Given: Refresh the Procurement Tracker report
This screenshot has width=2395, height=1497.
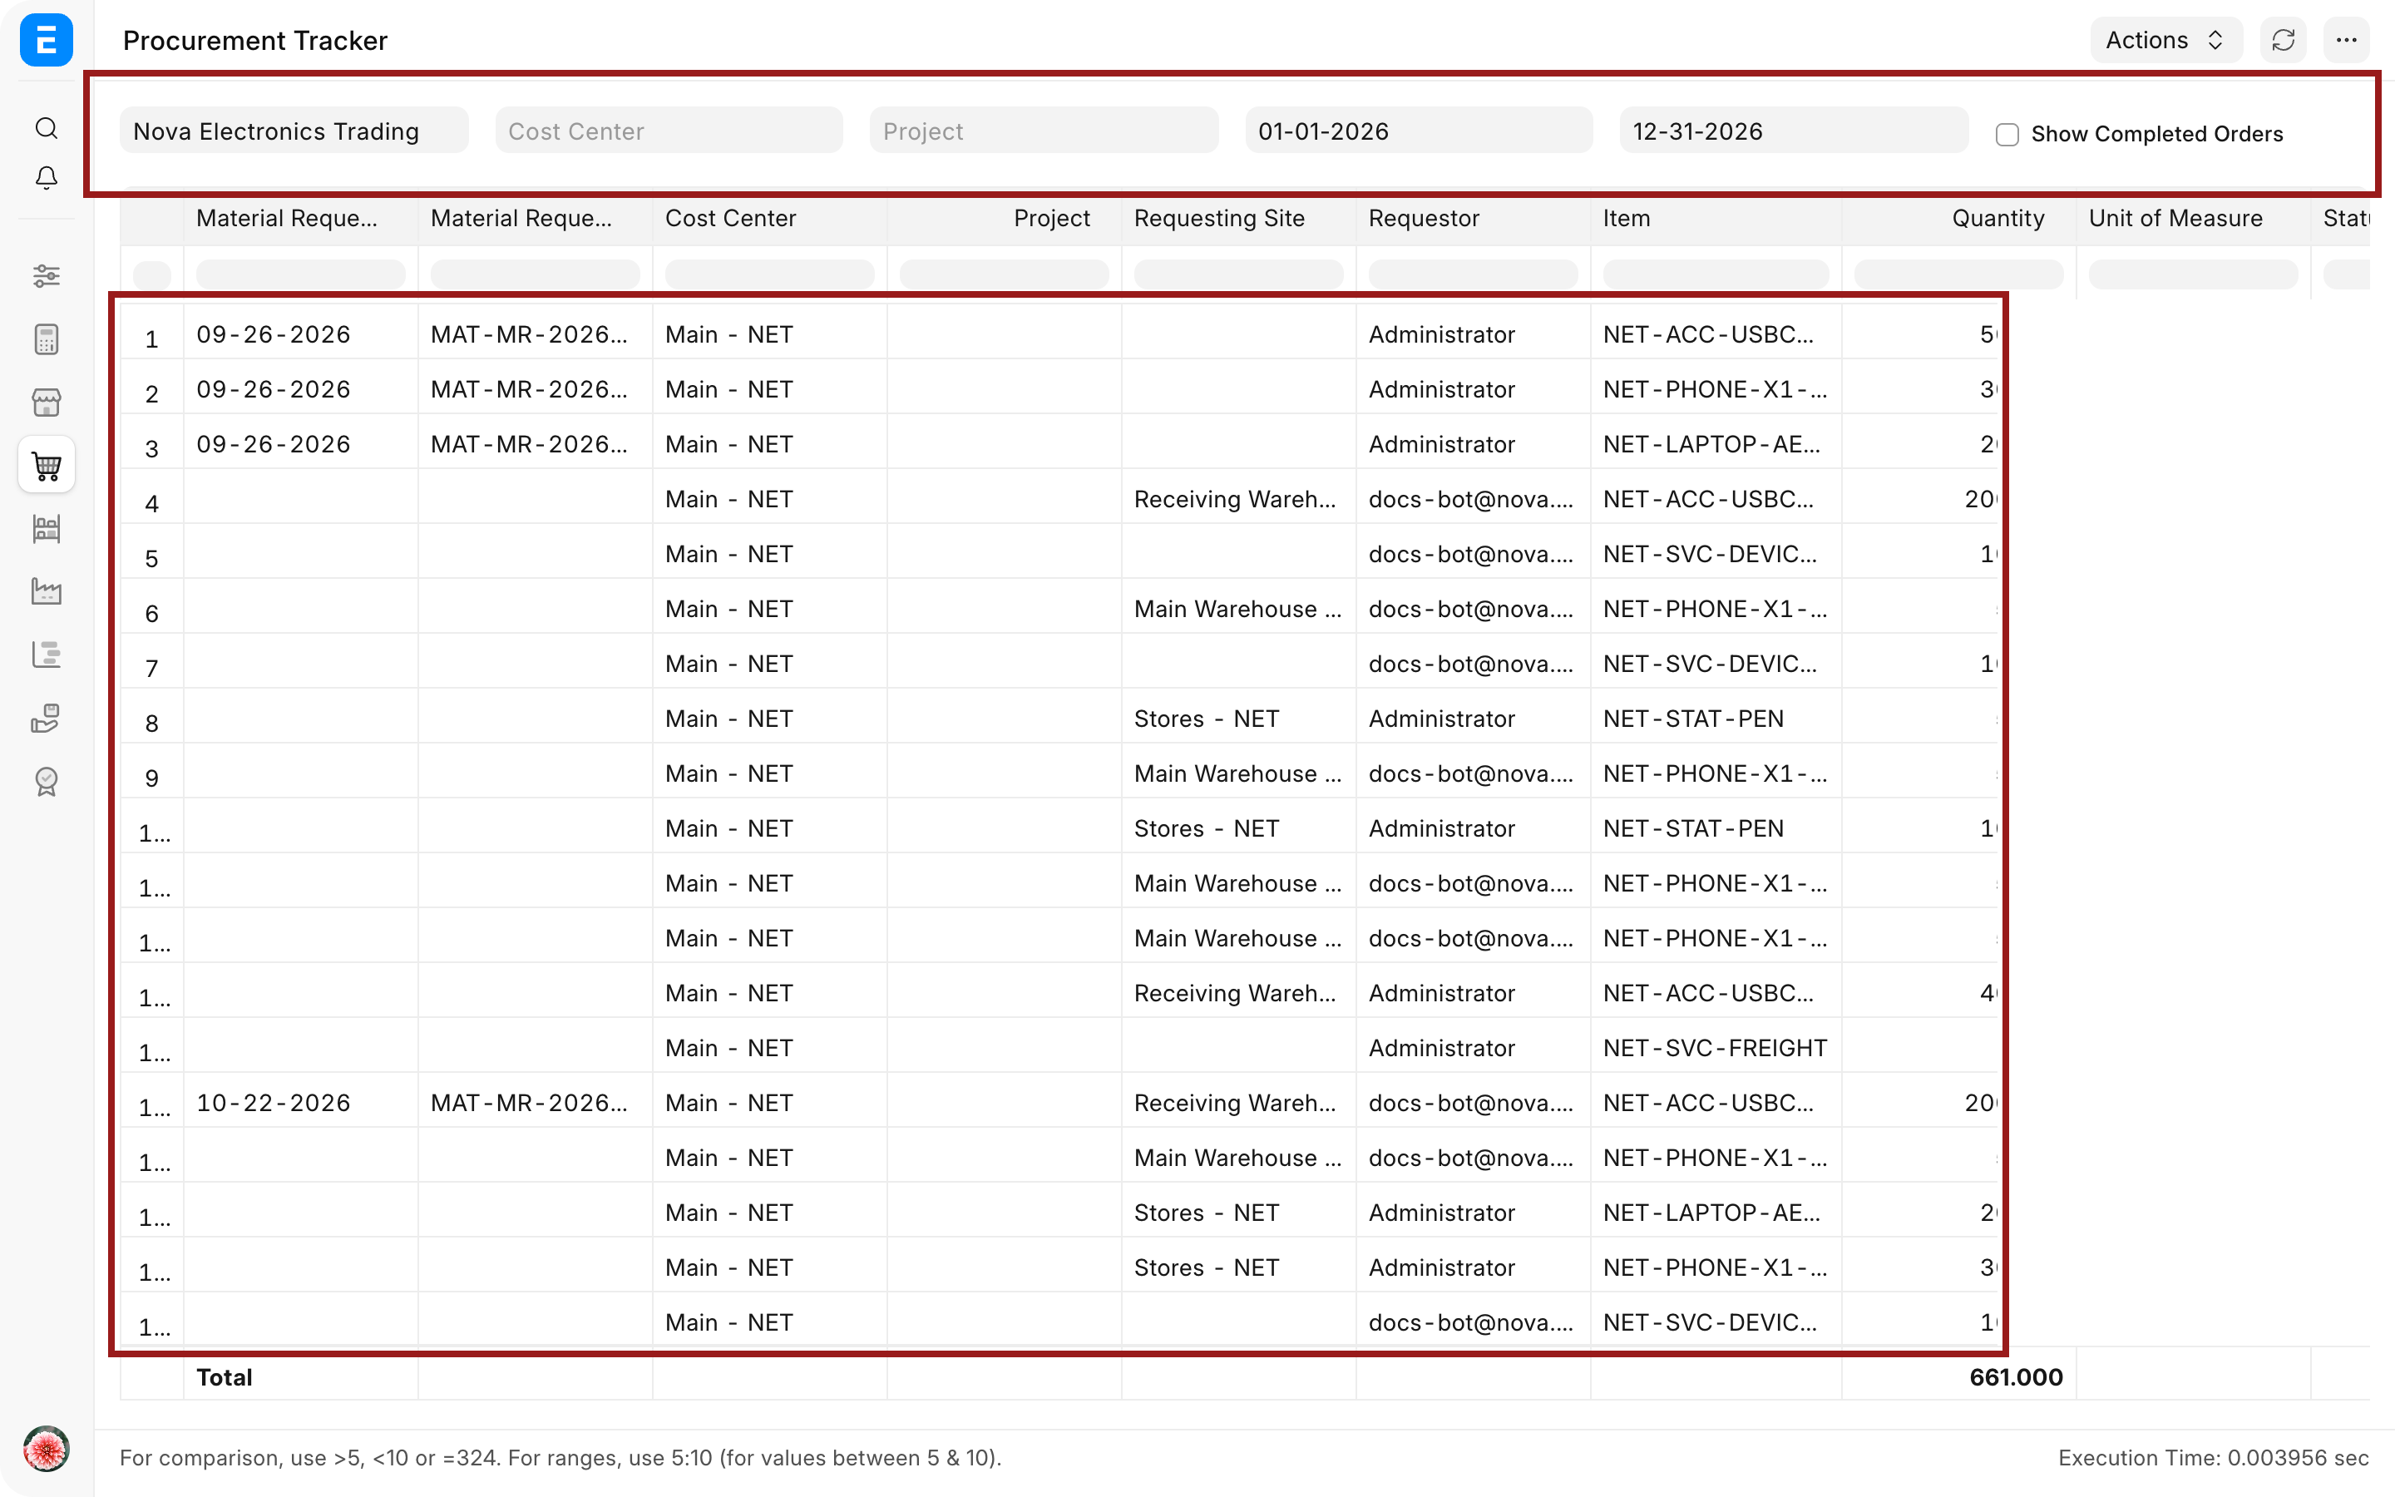Looking at the screenshot, I should 2284,40.
